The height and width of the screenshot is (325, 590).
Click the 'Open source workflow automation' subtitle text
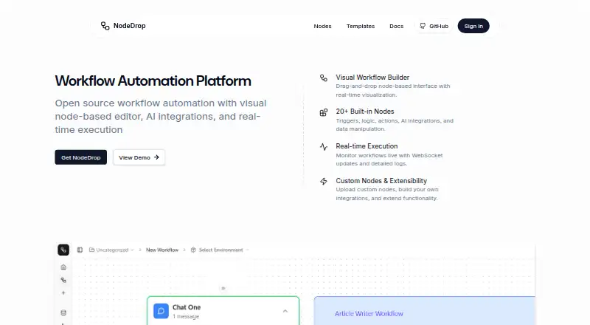point(161,116)
